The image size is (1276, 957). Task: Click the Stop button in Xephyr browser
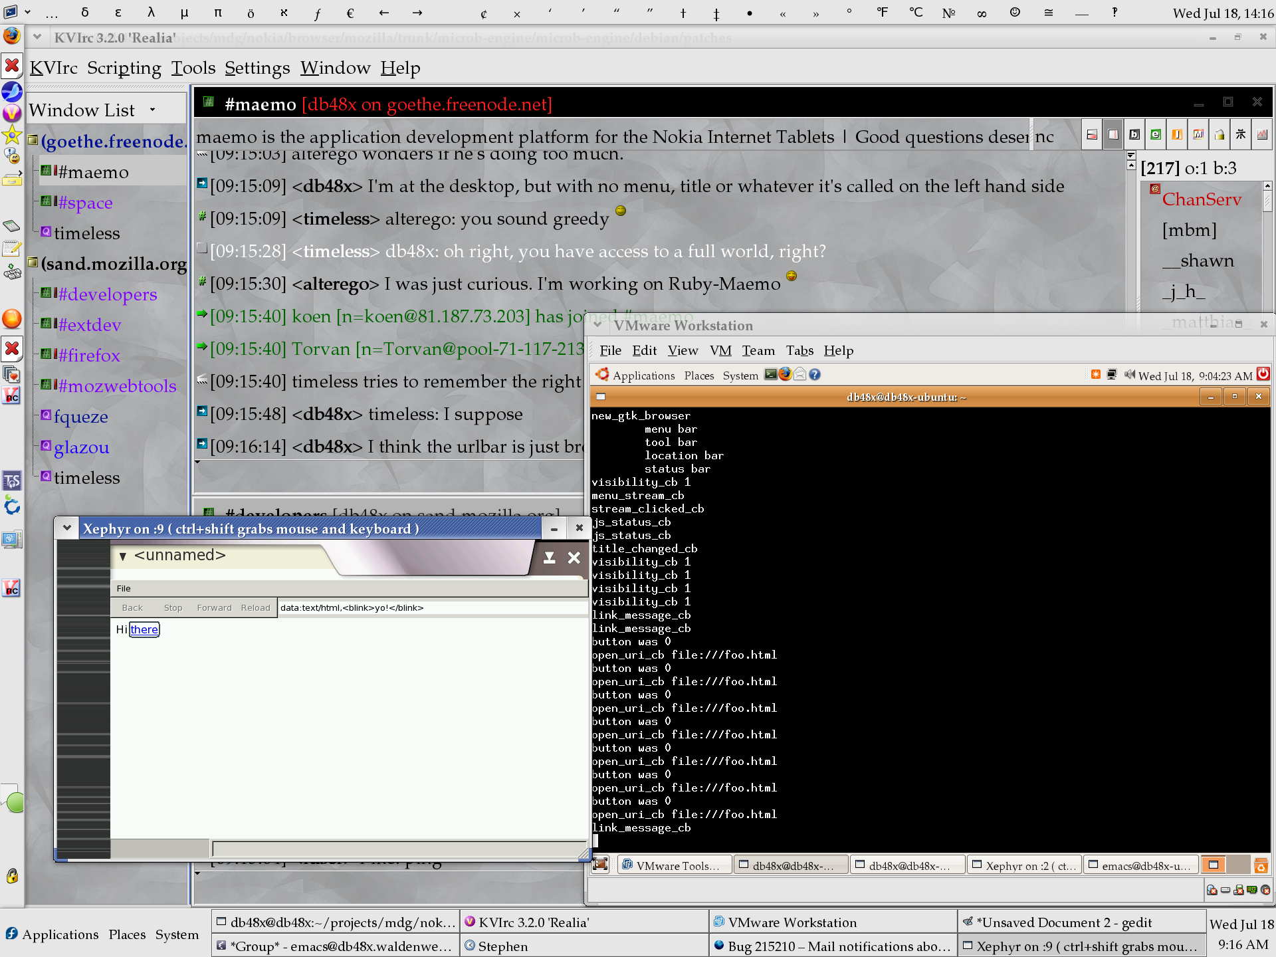click(x=173, y=607)
